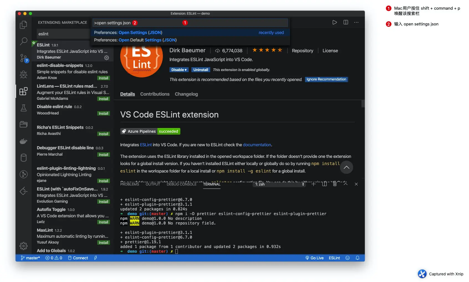Screen dimensions: 469x282
Task: Click Go Live in the status bar
Action: pyautogui.click(x=314, y=258)
